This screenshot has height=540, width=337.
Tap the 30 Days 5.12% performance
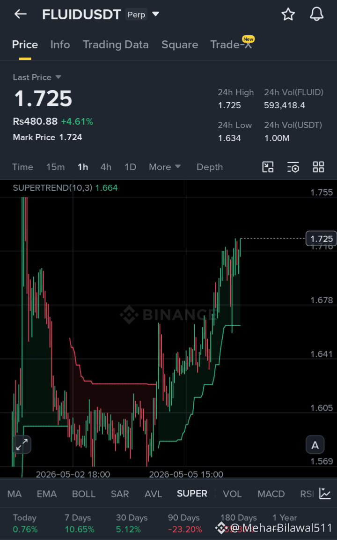[128, 529]
